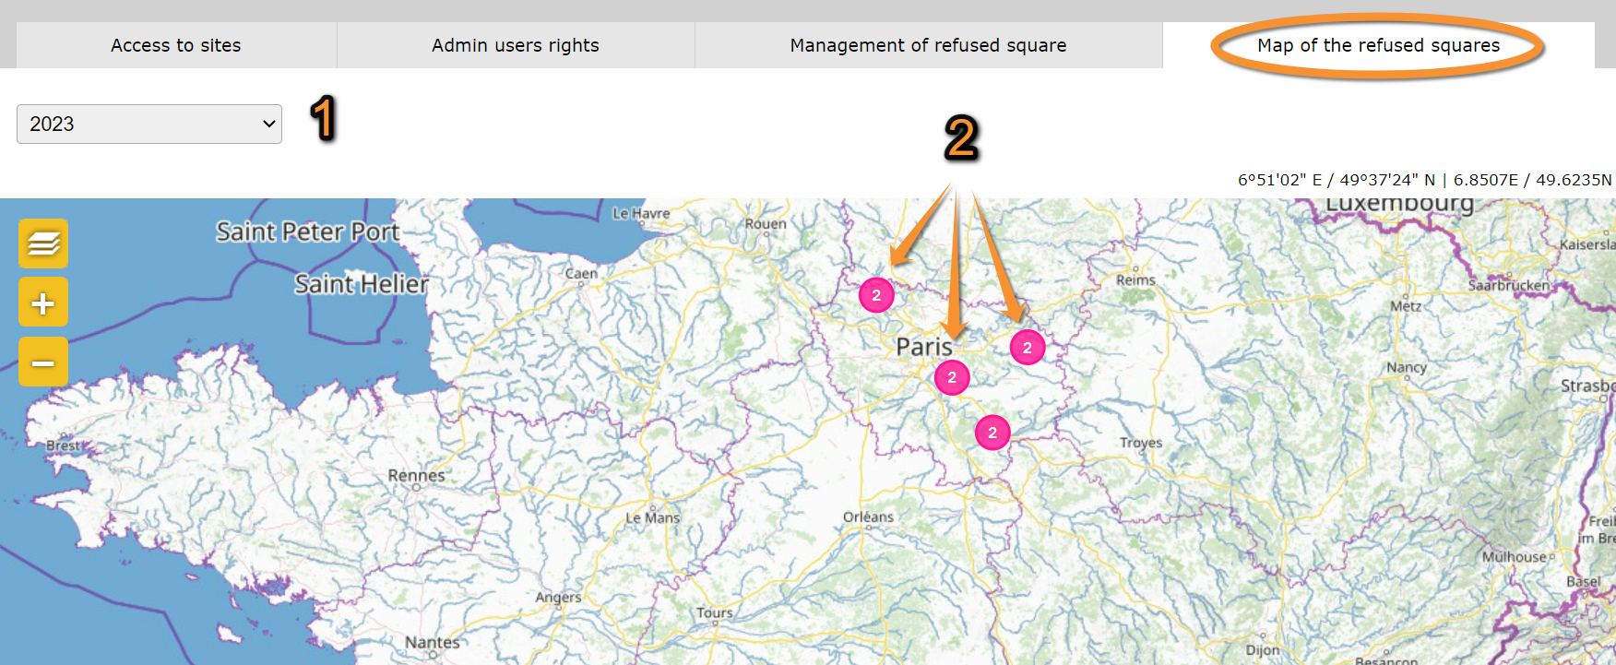Click Paris label on the map
Screen dimensions: 1616x665
point(923,347)
